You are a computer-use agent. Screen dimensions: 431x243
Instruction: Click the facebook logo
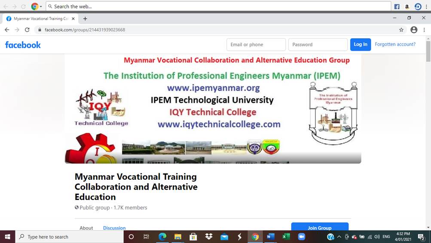(x=23, y=45)
